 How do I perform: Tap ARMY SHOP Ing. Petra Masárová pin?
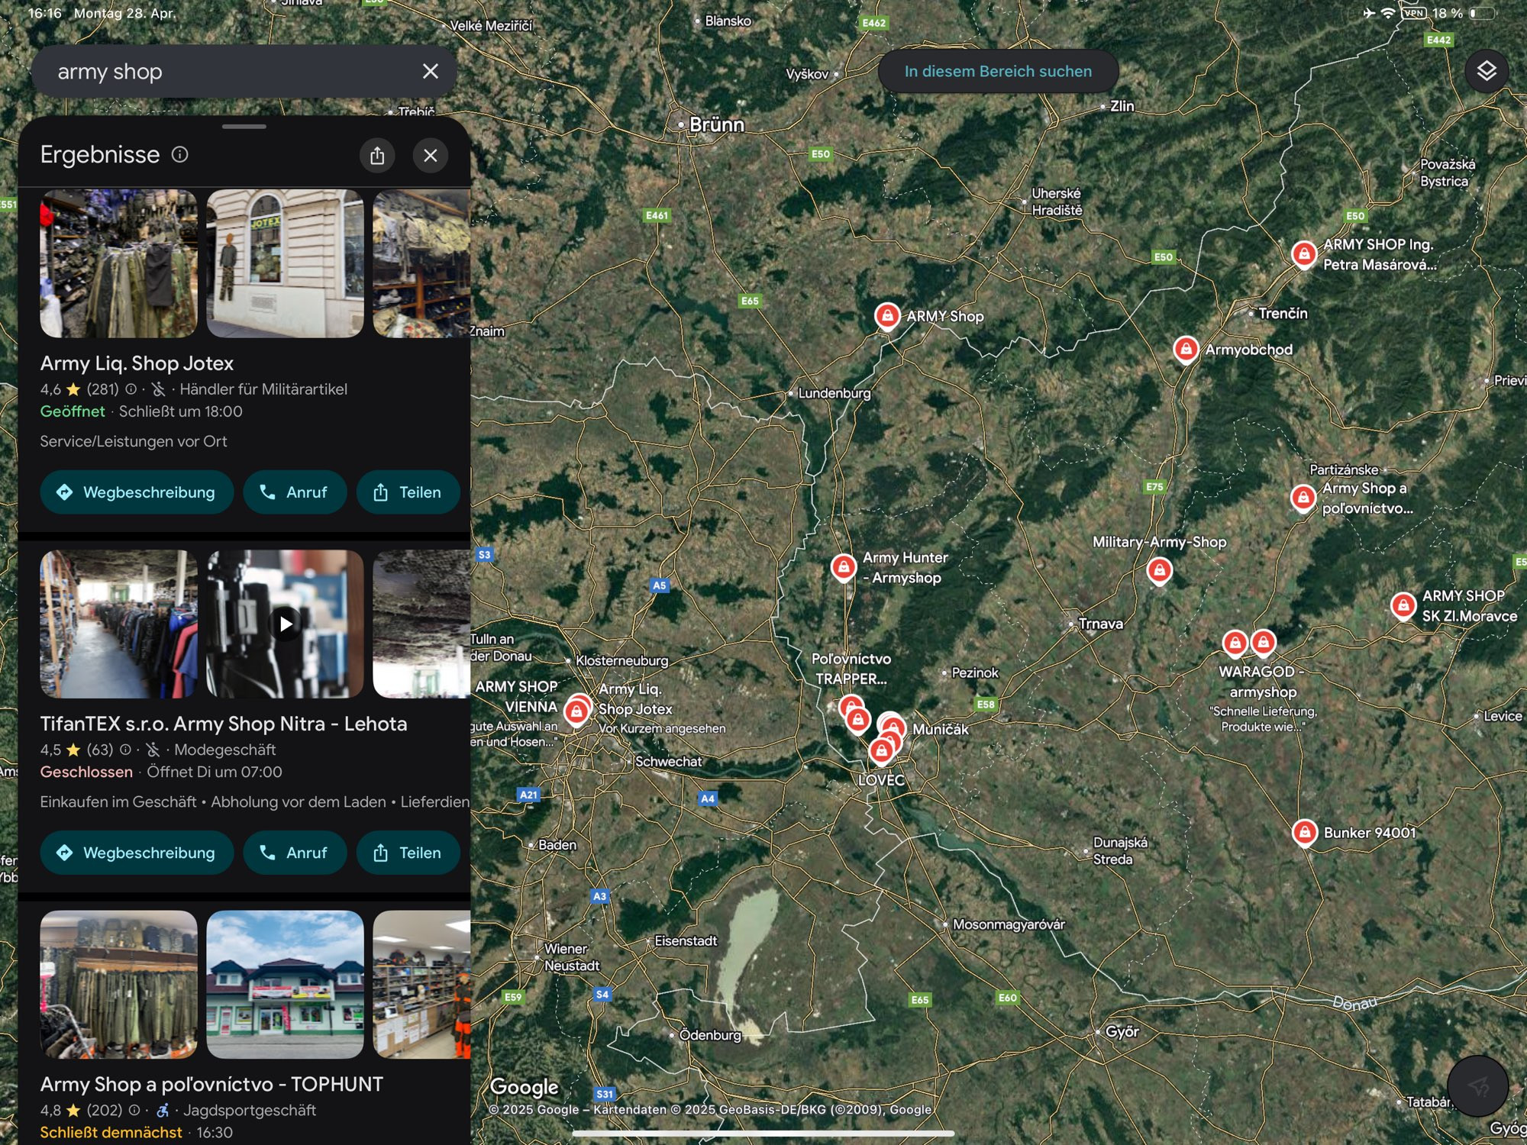[1304, 253]
